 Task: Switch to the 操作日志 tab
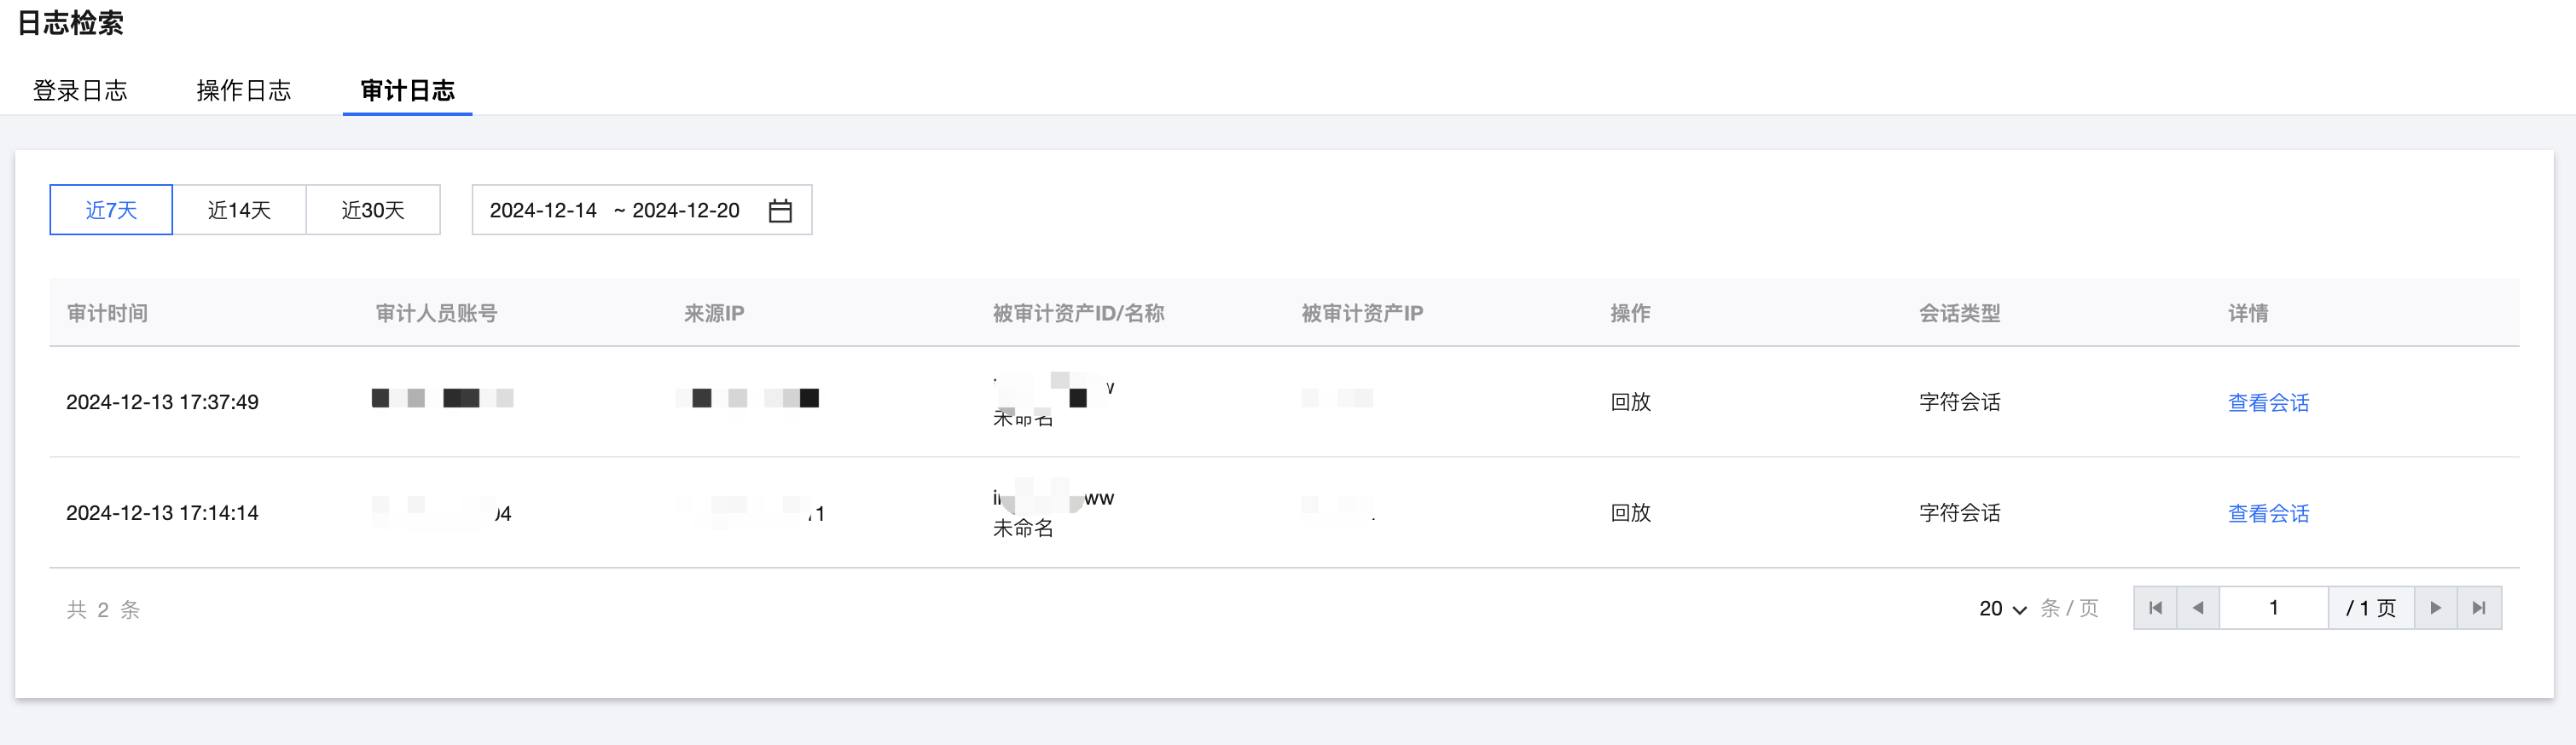(x=244, y=91)
